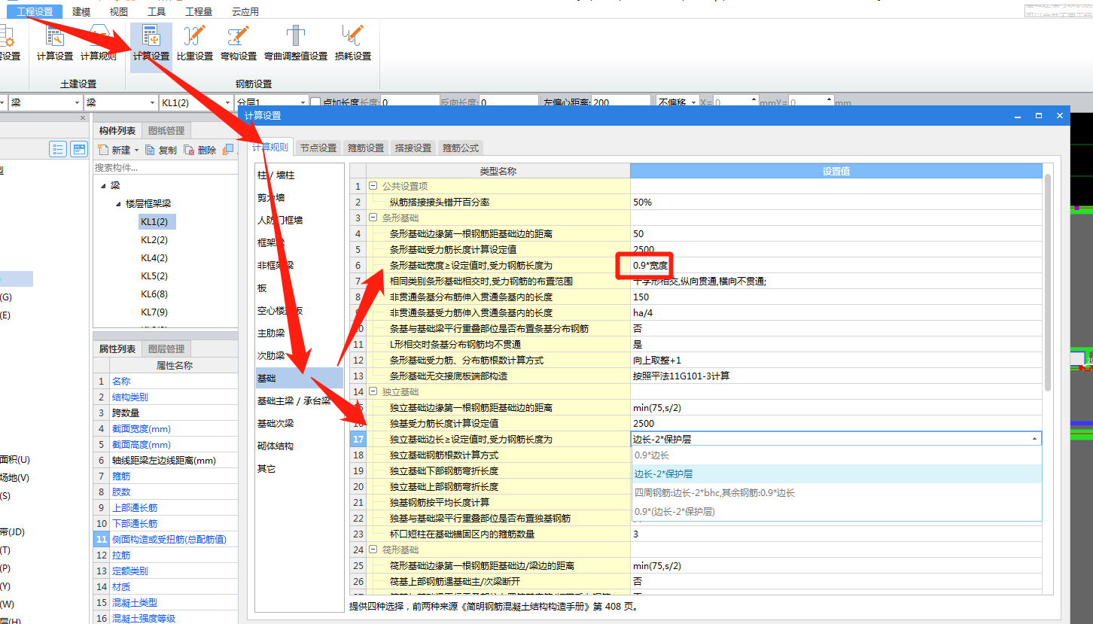Viewport: 1093px width, 624px height.
Task: Open 云应用 menu
Action: (x=245, y=11)
